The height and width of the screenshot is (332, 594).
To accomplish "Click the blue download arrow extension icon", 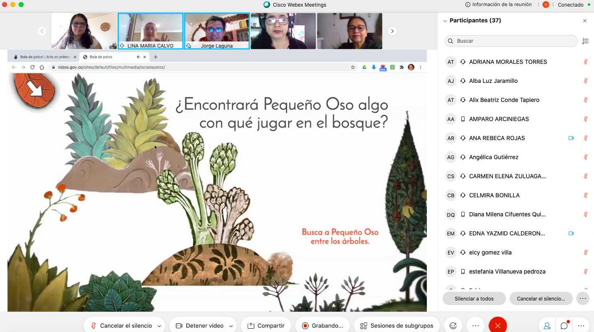I will click(x=374, y=67).
